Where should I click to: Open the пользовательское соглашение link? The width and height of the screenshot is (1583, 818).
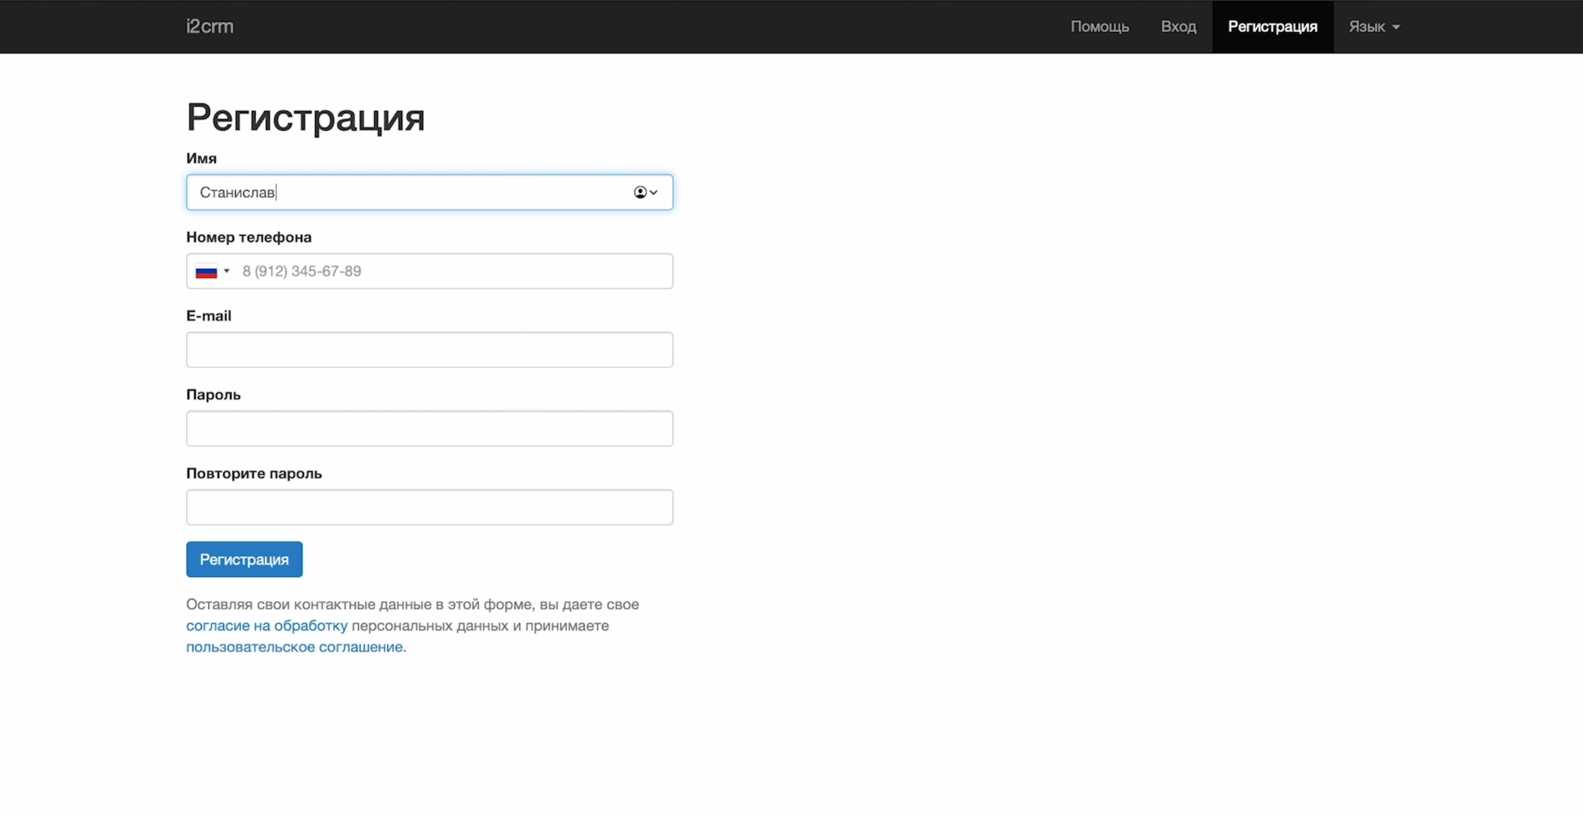tap(295, 647)
